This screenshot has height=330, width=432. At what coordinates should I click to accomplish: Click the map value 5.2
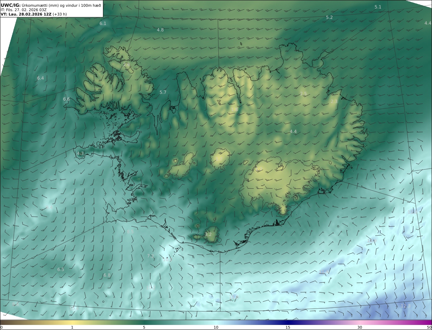(x=329, y=18)
